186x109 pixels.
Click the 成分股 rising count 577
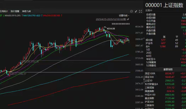163,40
